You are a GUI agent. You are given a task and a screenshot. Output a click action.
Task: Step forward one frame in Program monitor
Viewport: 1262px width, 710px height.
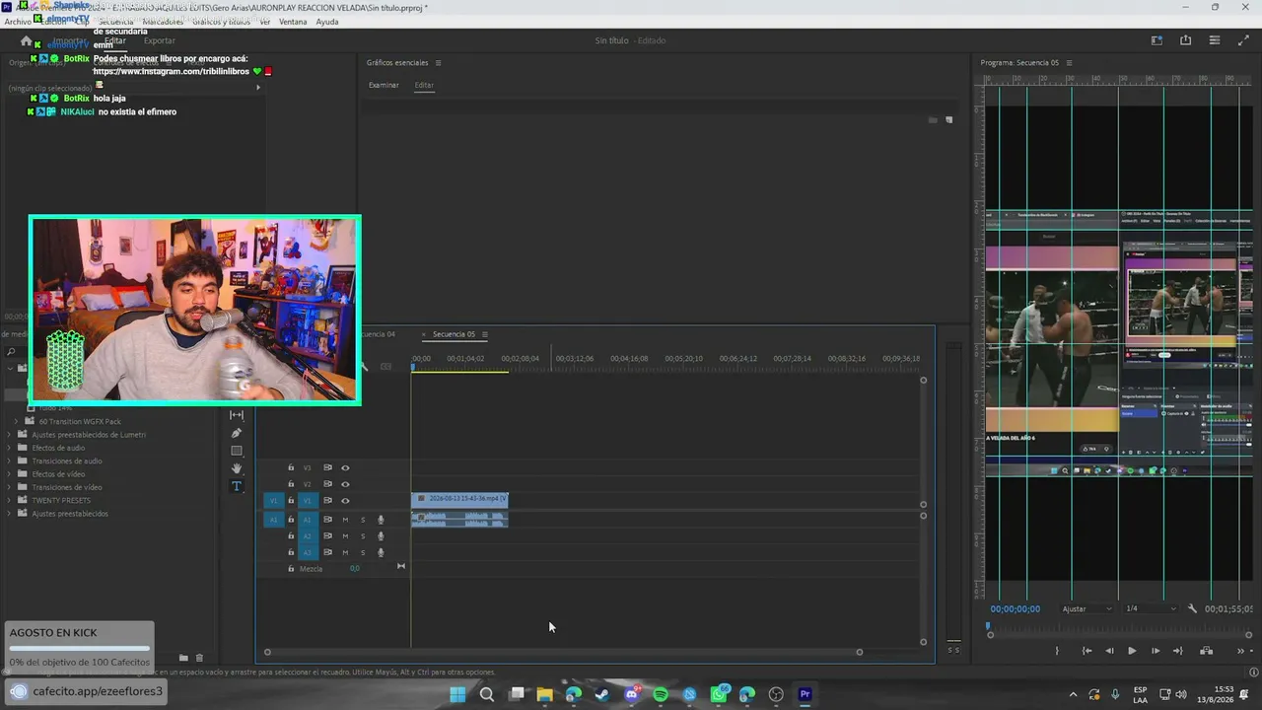point(1156,651)
